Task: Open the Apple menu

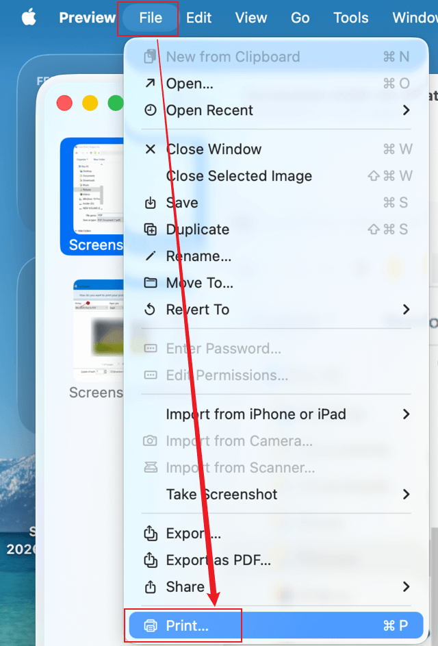Action: pyautogui.click(x=29, y=18)
